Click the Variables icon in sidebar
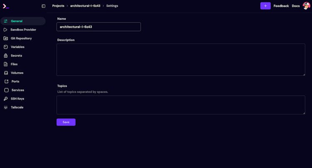 (6, 47)
